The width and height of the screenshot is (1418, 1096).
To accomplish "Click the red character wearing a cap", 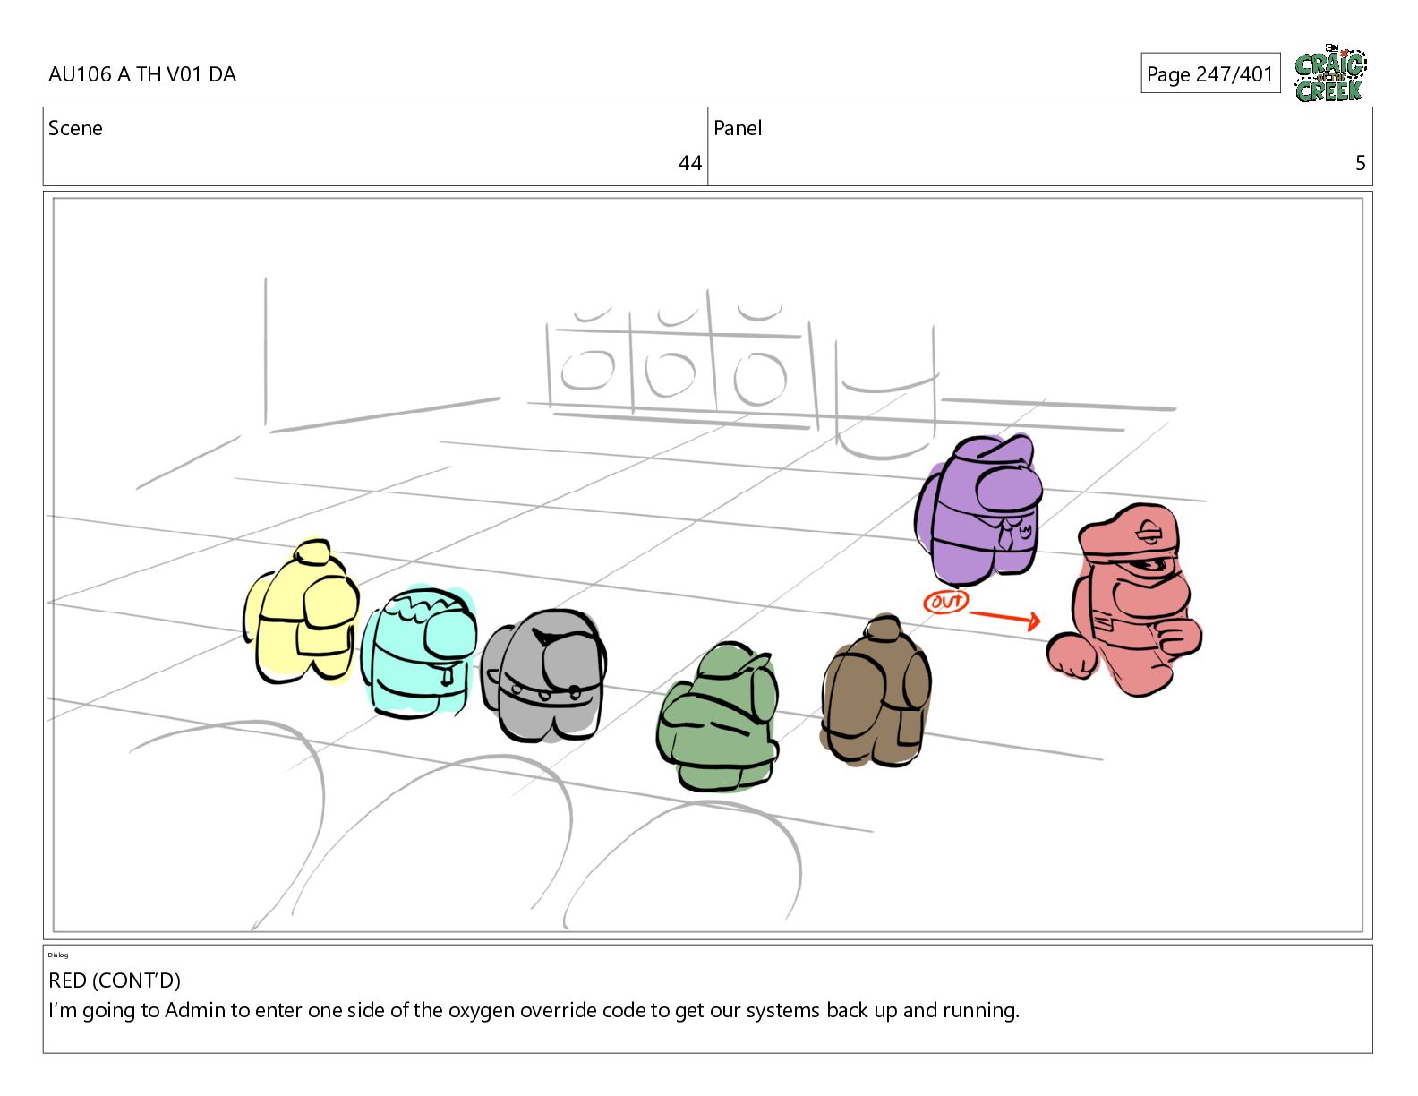I will [x=1125, y=601].
